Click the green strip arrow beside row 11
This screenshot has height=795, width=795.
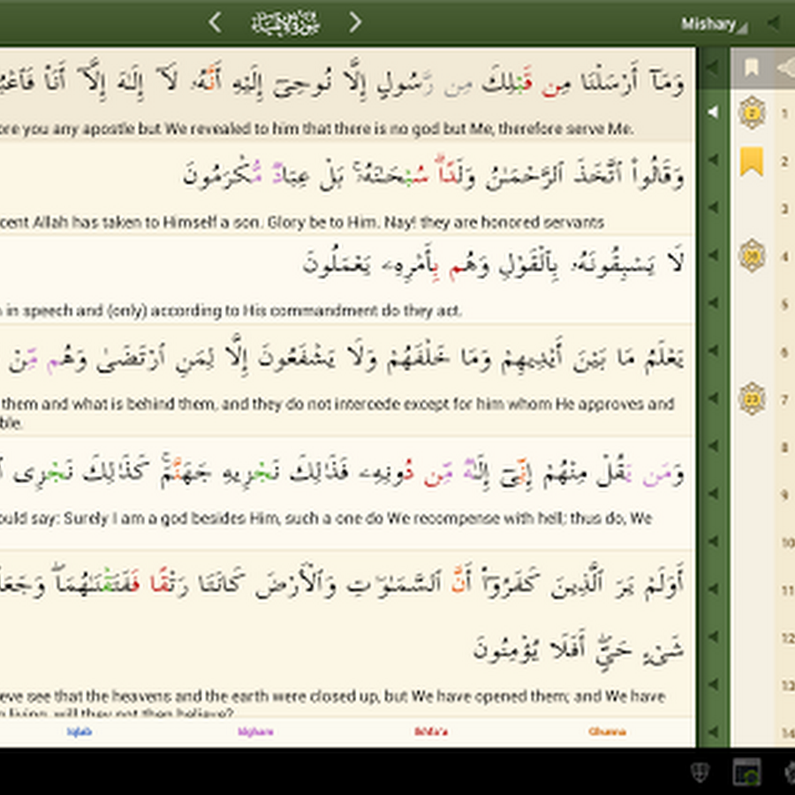click(x=713, y=588)
